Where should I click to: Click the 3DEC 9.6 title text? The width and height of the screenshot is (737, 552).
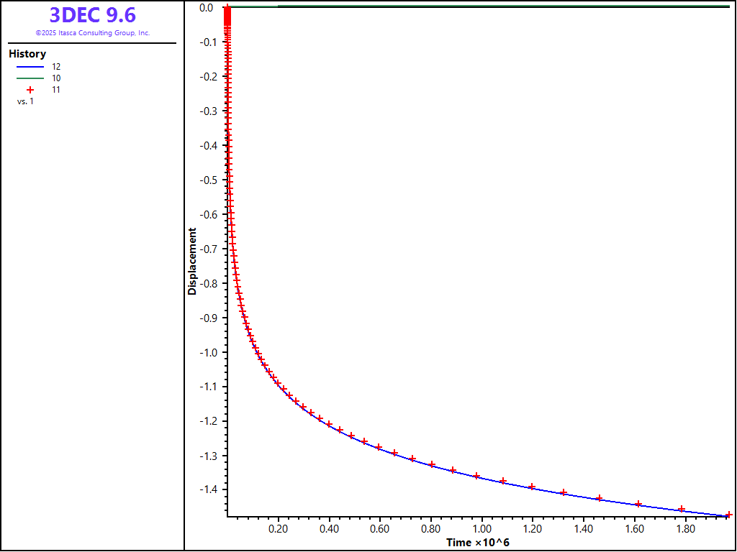coord(92,15)
